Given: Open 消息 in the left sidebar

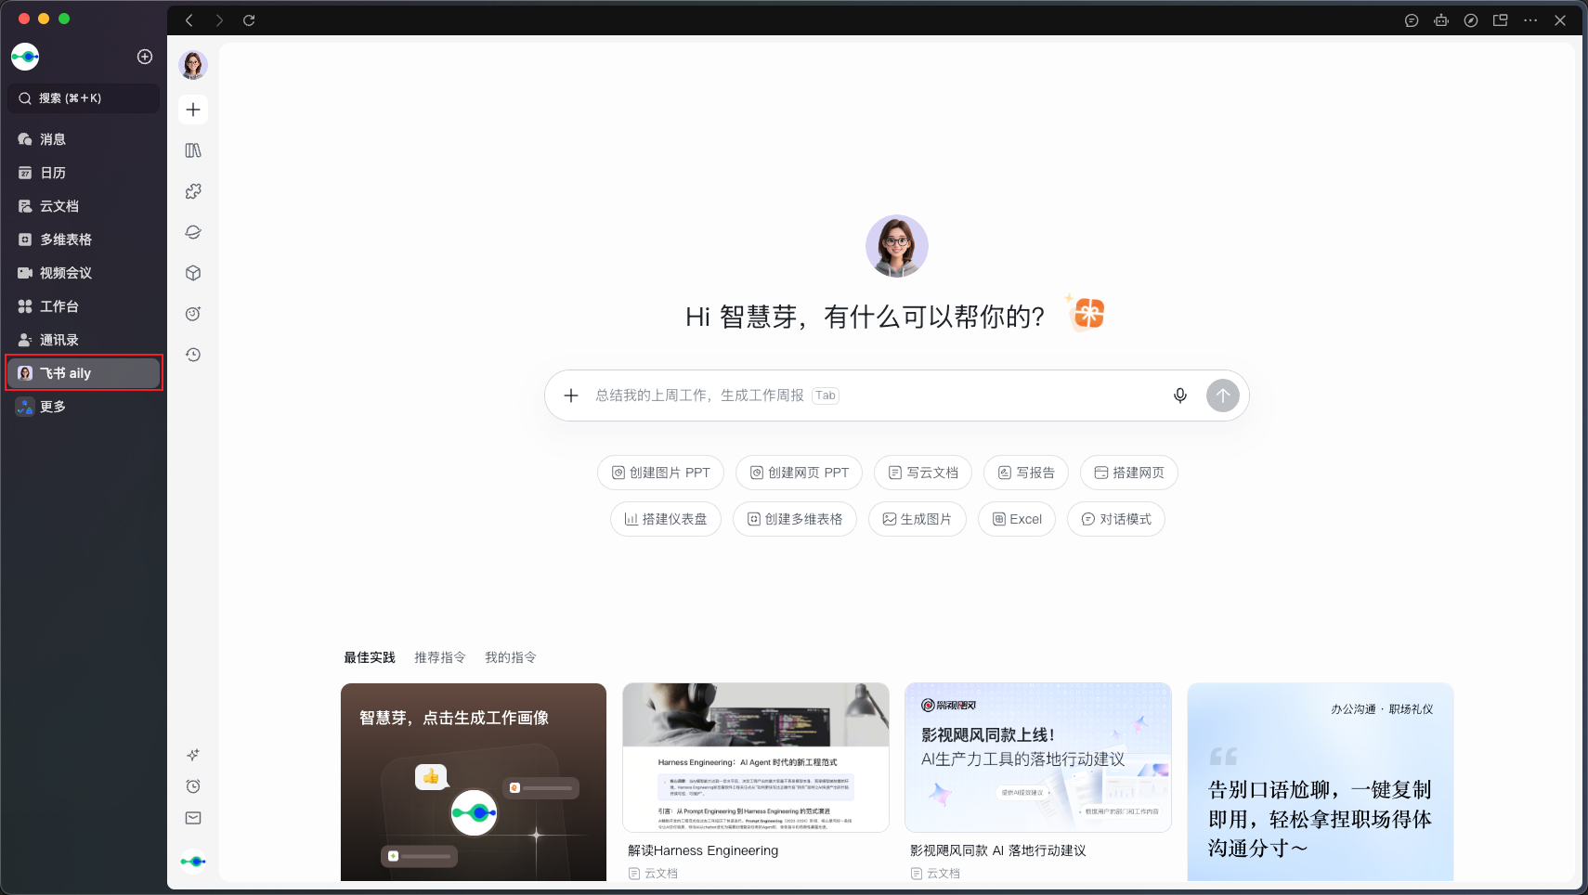Looking at the screenshot, I should point(84,139).
